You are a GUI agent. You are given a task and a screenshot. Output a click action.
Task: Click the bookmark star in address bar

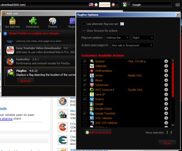click(x=96, y=5)
